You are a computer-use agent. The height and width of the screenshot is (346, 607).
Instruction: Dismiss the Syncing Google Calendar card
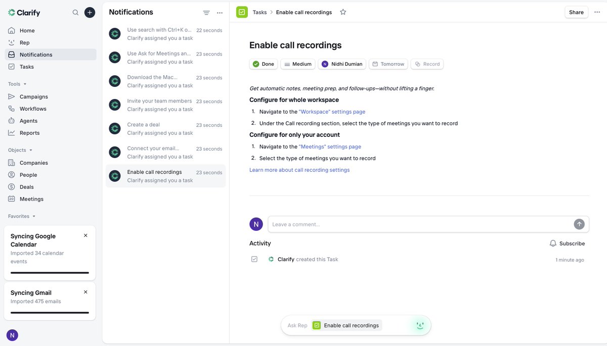[85, 235]
